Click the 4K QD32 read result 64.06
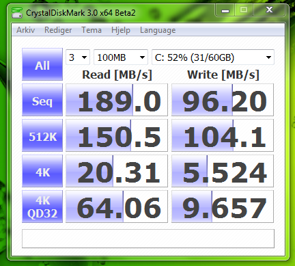The width and height of the screenshot is (295, 266). click(x=117, y=207)
